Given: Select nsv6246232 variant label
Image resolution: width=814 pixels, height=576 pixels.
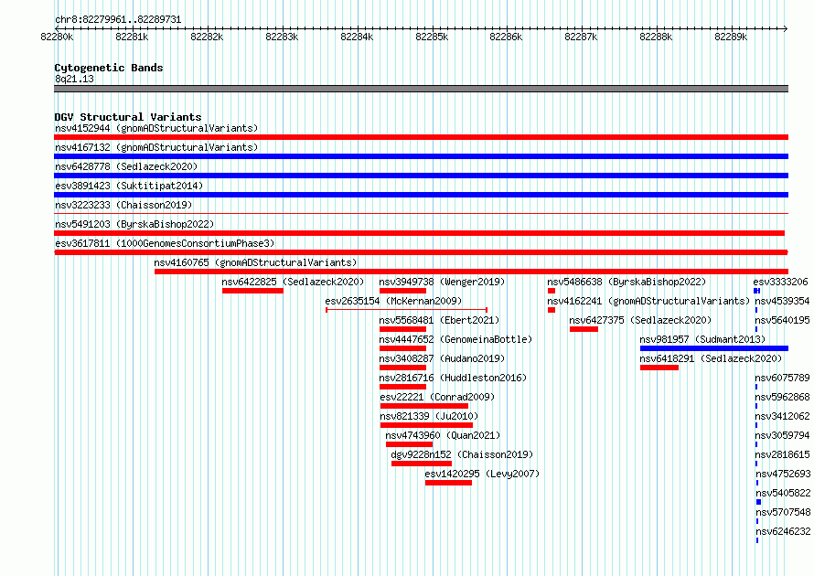Looking at the screenshot, I should 783,531.
